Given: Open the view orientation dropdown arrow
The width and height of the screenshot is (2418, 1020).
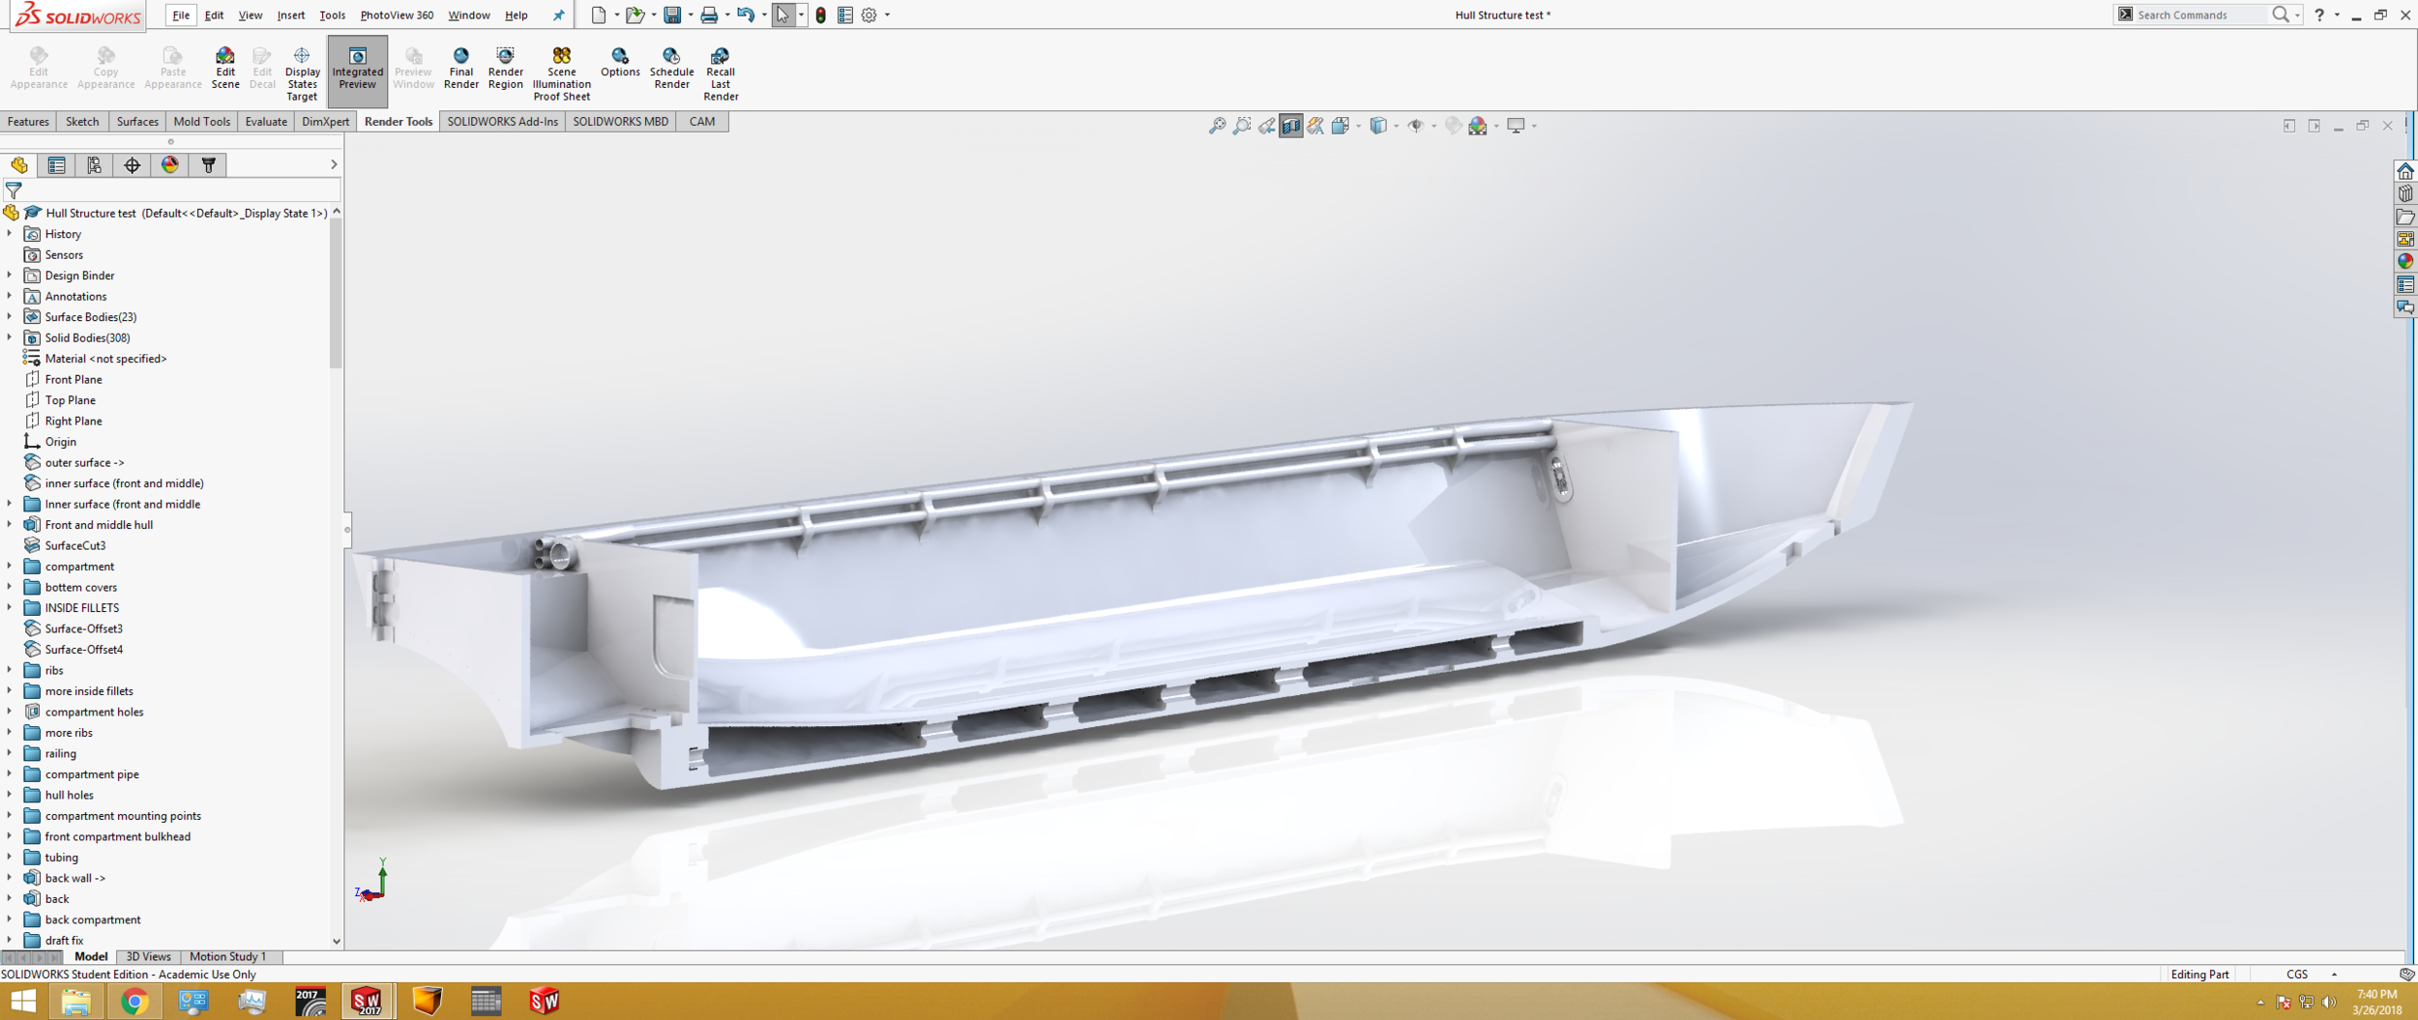Looking at the screenshot, I should point(1358,126).
